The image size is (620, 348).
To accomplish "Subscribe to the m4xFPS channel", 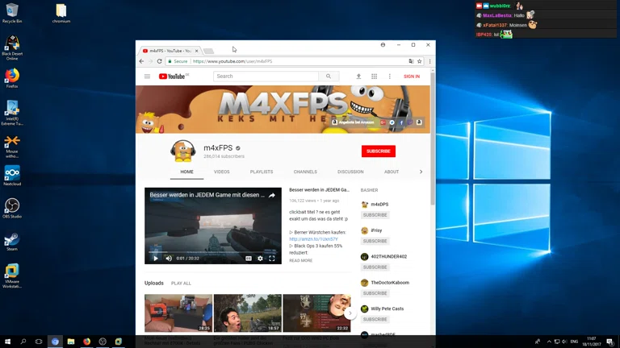I will pos(378,151).
